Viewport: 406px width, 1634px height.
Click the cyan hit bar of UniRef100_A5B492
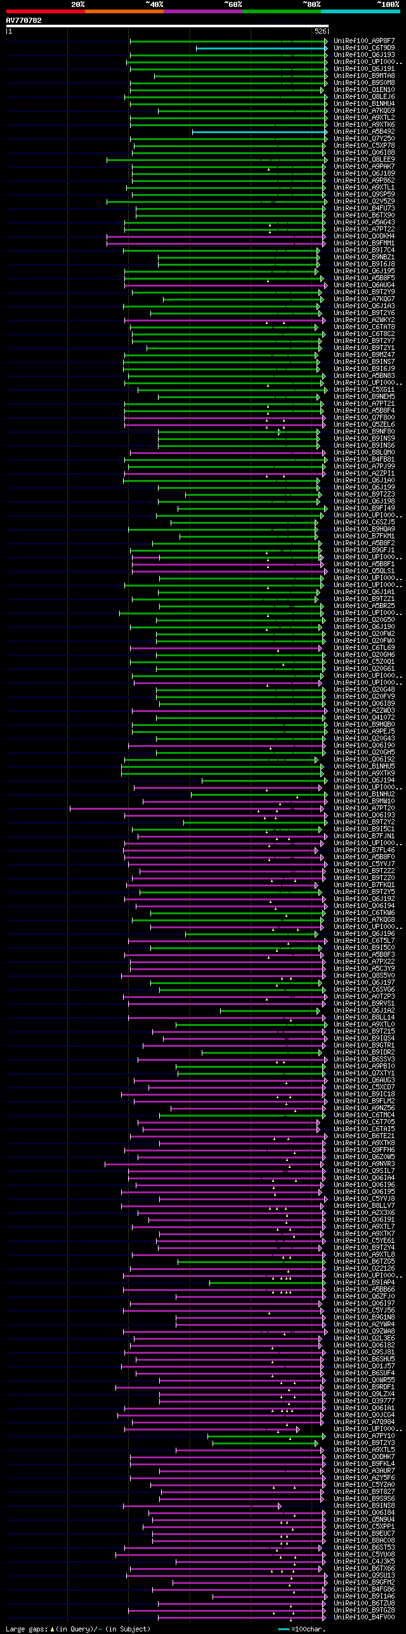pos(260,132)
